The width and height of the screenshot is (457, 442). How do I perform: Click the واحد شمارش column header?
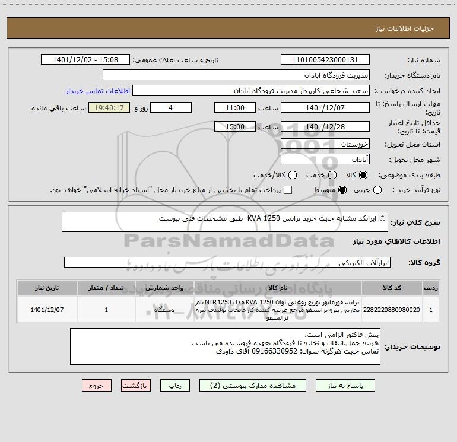[164, 288]
